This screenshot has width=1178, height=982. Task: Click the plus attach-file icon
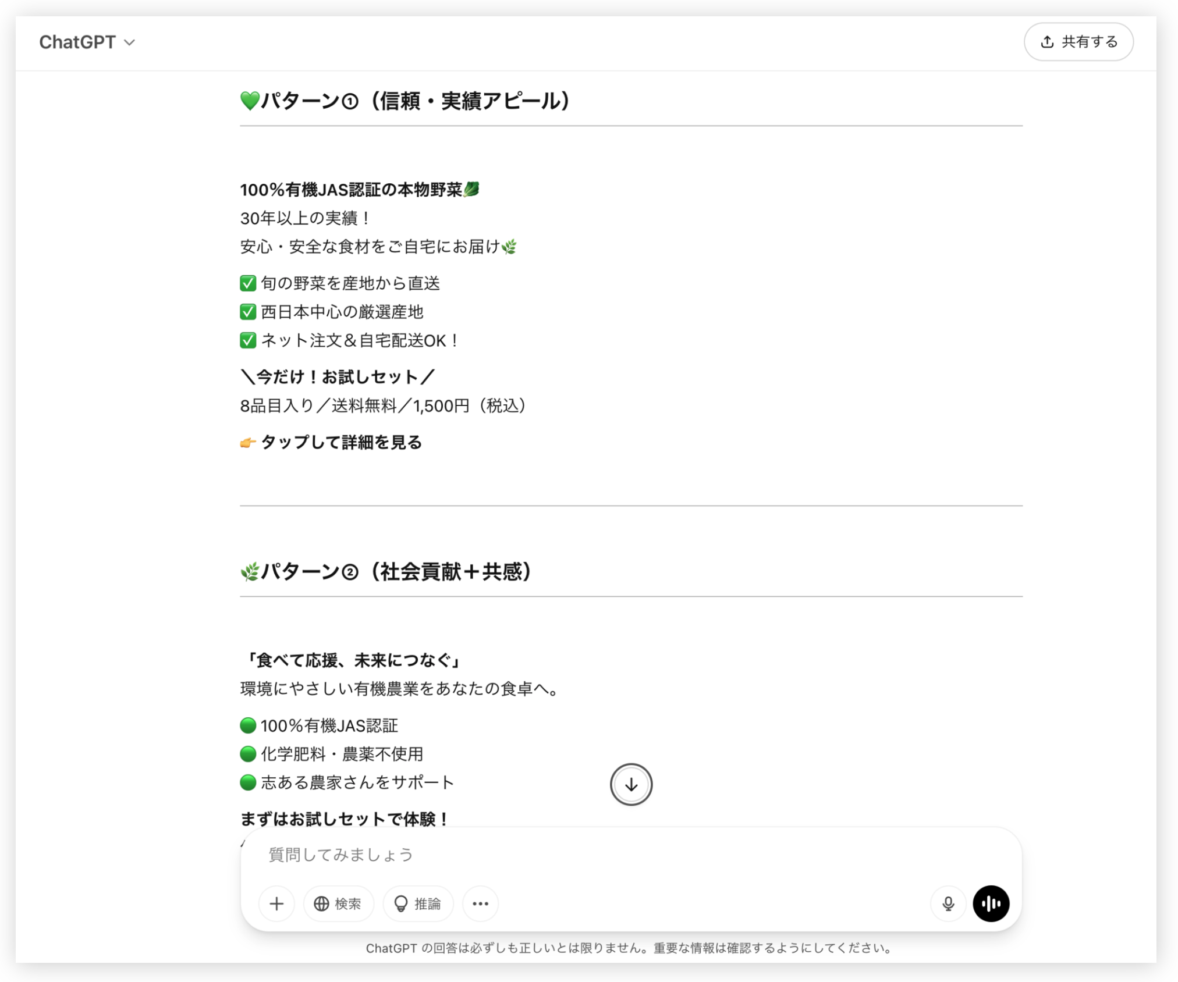(276, 903)
